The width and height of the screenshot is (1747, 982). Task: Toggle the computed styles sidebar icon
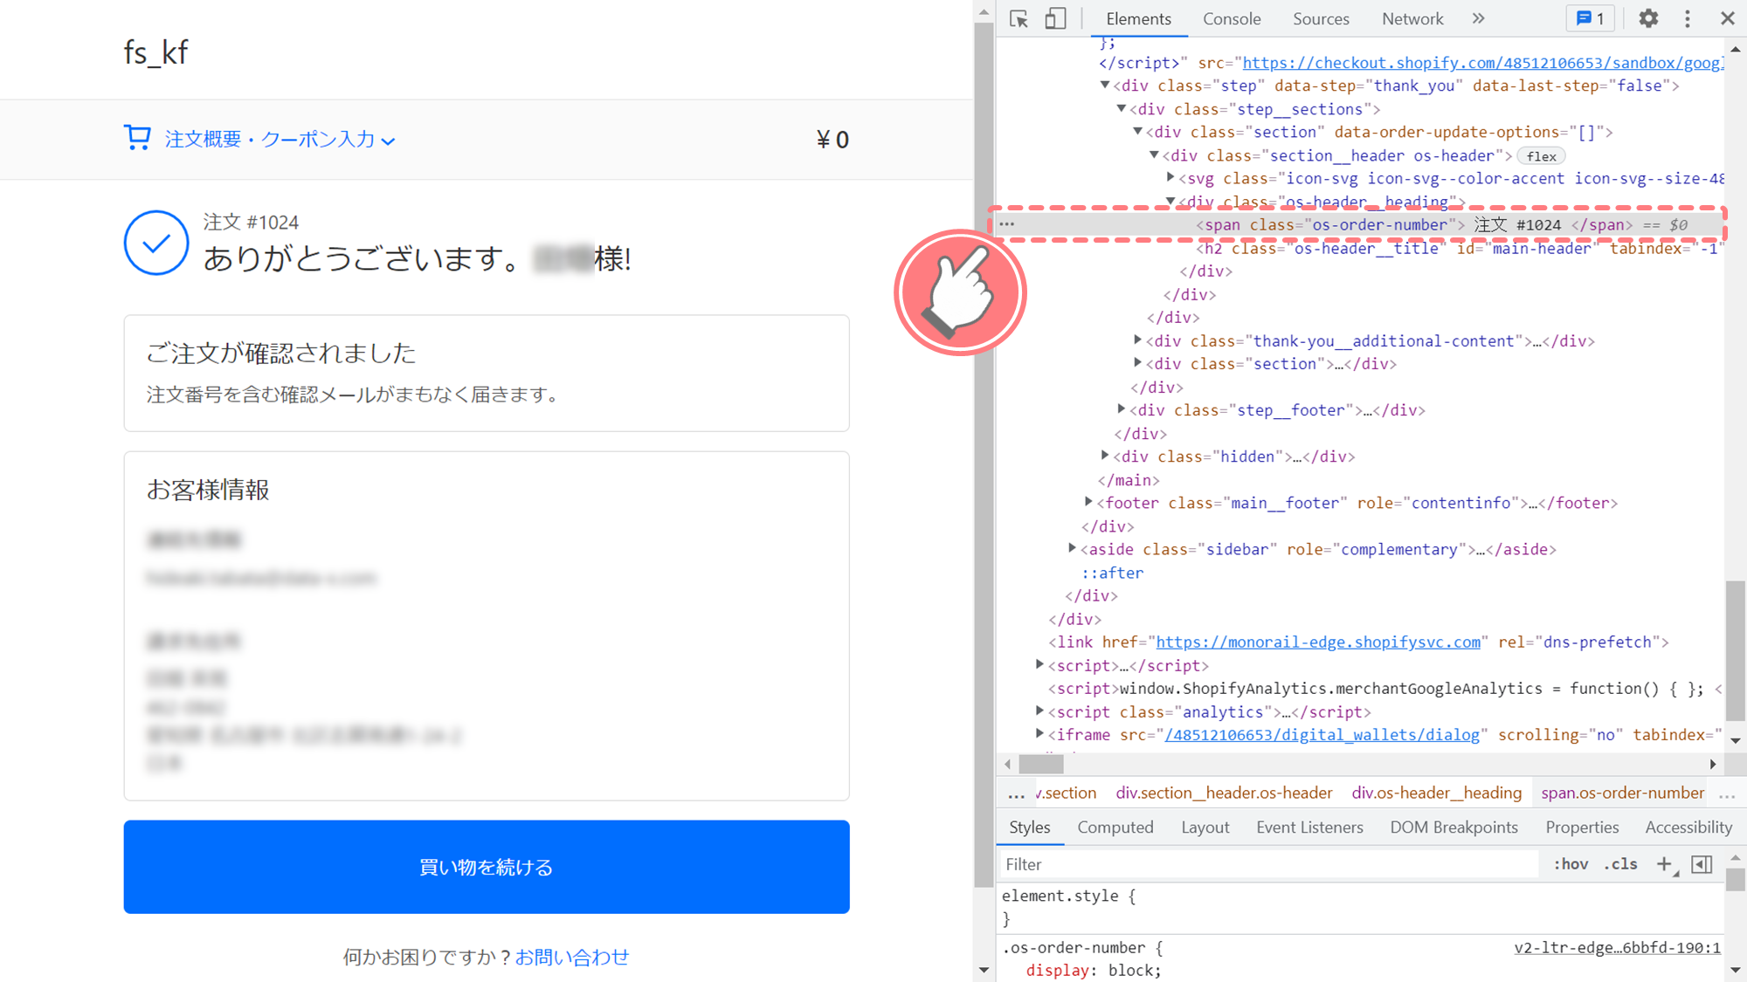click(1702, 864)
